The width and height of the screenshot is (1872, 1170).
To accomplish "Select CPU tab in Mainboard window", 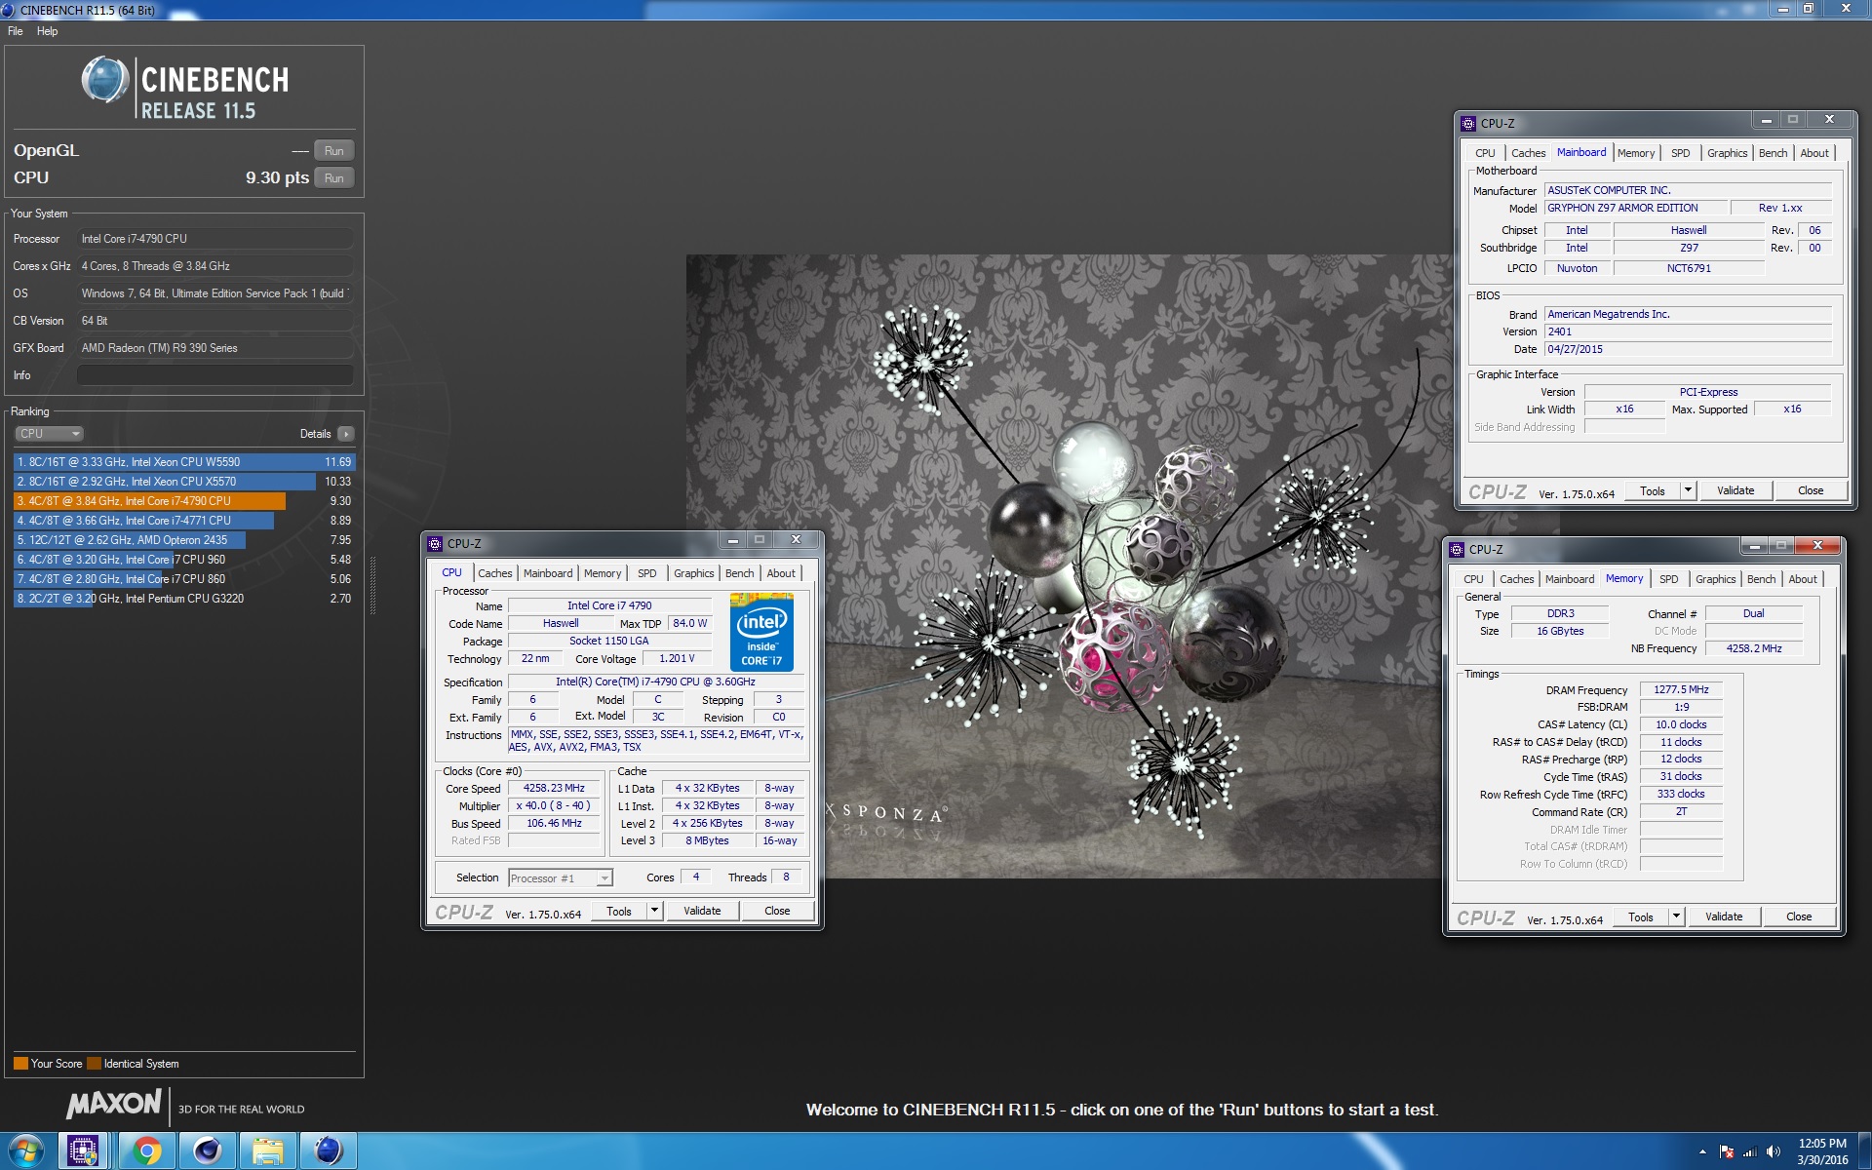I will point(1485,153).
